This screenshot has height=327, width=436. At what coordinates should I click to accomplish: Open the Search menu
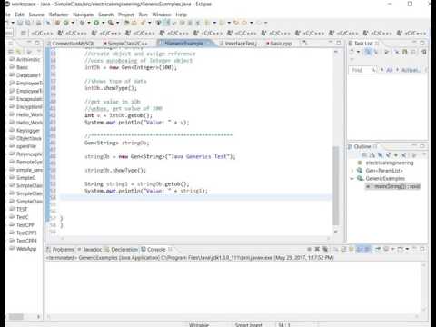105,15
